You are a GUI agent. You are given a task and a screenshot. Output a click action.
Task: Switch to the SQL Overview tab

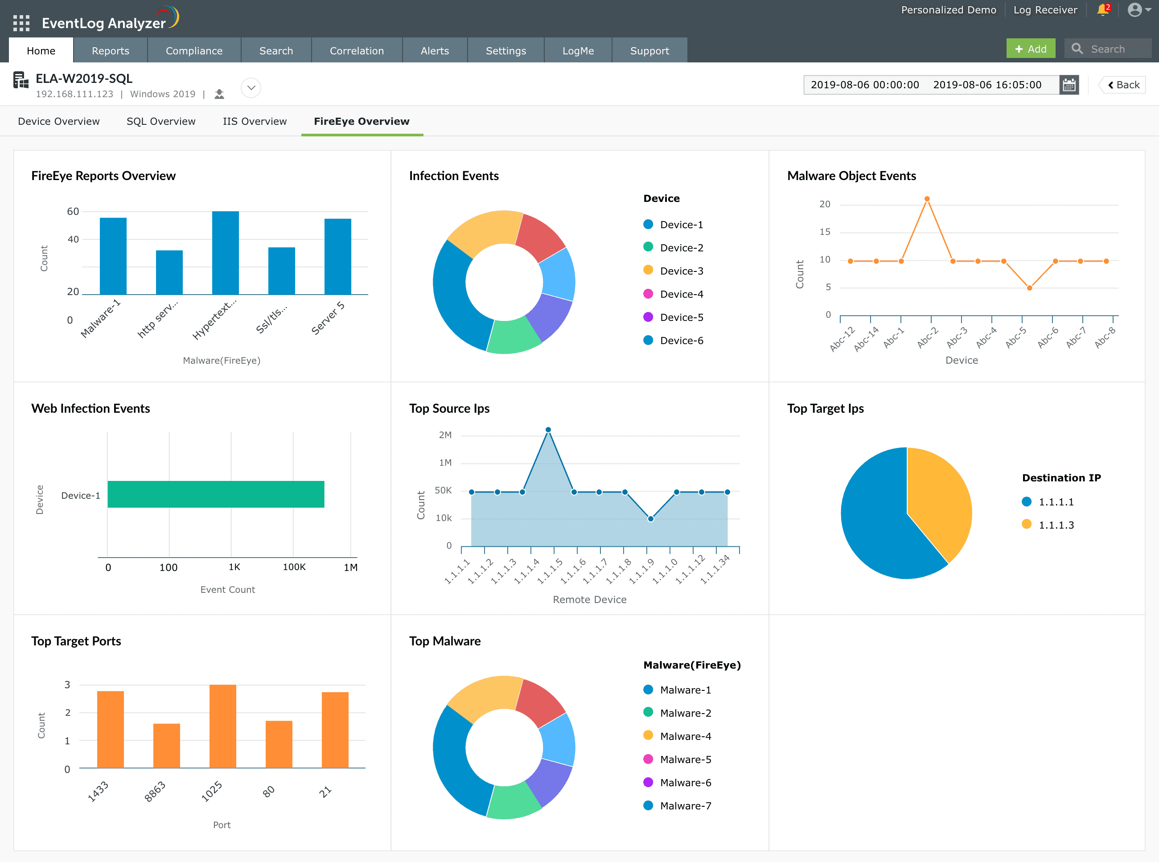[161, 122]
